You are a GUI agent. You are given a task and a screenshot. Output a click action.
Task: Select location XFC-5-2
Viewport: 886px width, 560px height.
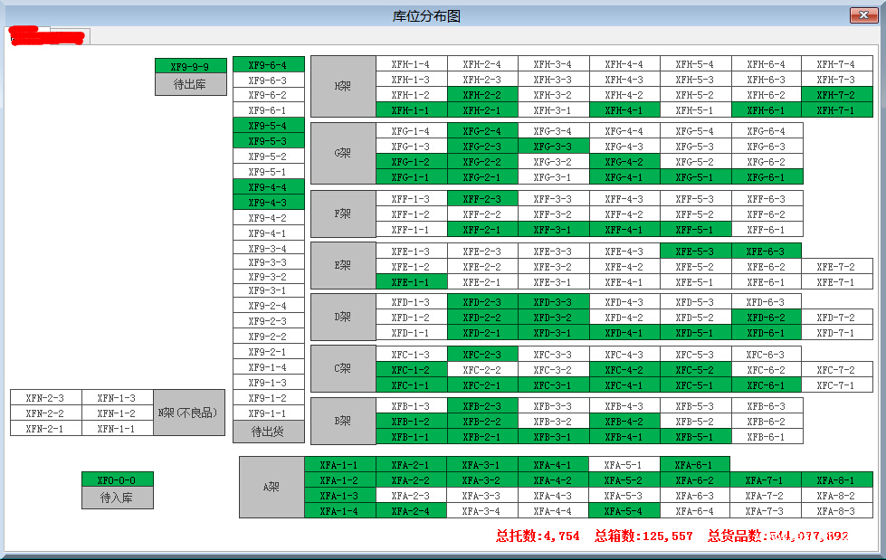coord(696,370)
